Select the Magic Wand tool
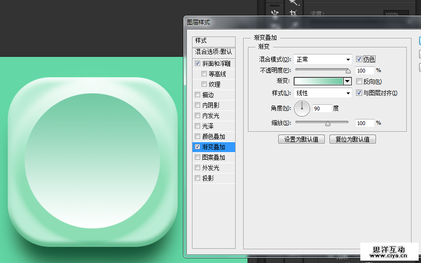 coord(293,2)
